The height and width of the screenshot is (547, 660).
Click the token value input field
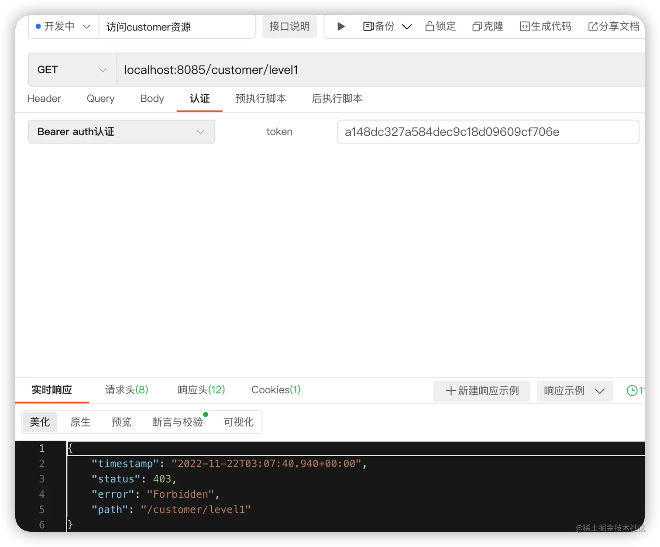[x=488, y=132]
